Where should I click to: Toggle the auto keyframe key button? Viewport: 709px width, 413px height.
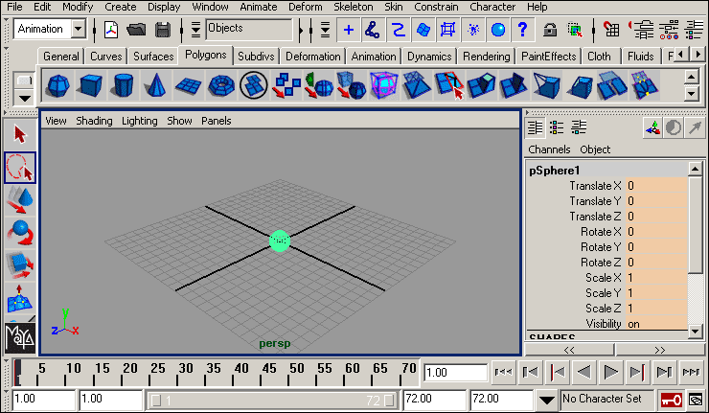click(671, 399)
